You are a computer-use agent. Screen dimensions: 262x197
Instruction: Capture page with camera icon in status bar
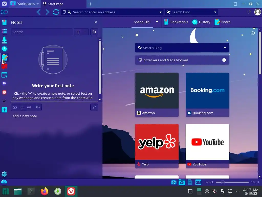coord(174,182)
